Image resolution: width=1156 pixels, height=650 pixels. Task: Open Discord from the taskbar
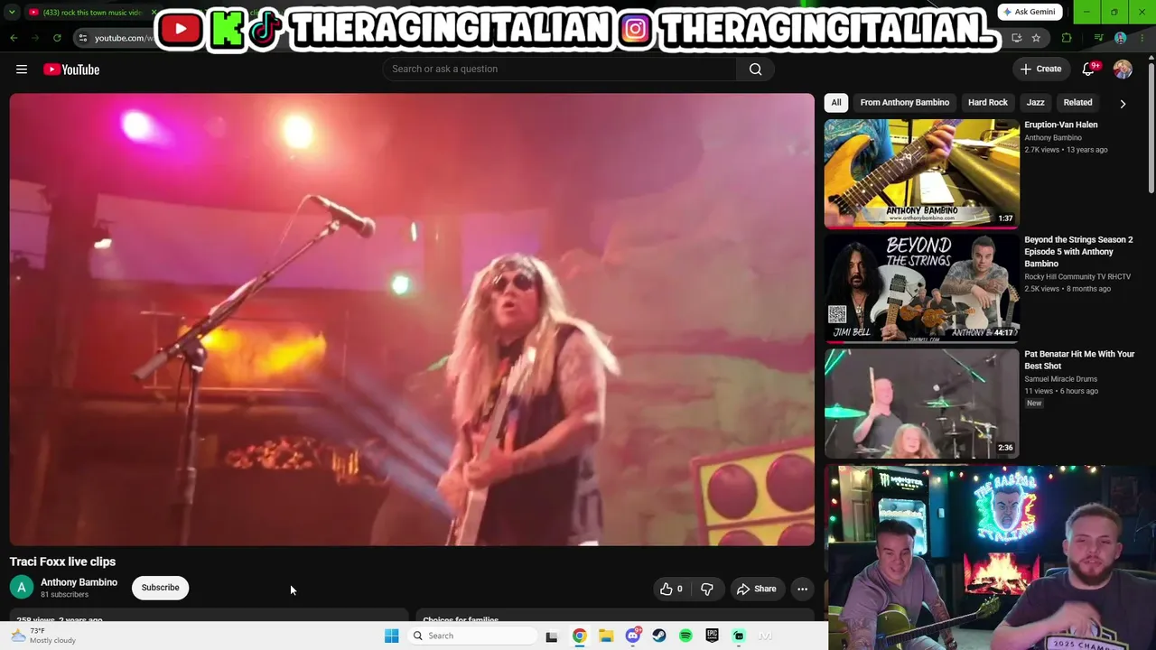coord(633,636)
